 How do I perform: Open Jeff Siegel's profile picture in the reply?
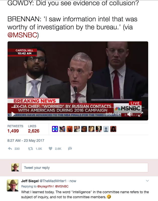click(x=13, y=185)
